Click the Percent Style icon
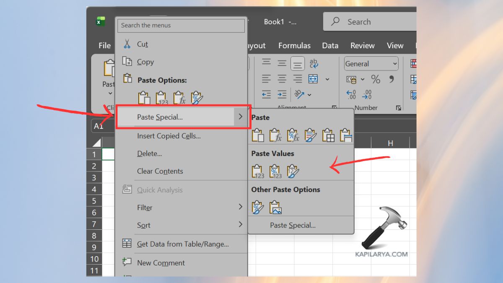This screenshot has height=283, width=503. click(x=376, y=79)
